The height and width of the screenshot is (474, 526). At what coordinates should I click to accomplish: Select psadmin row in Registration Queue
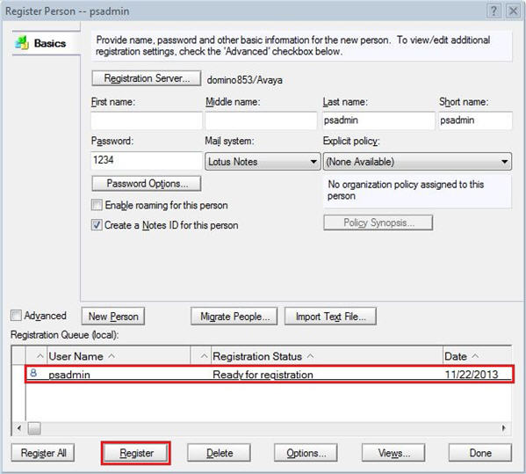pos(270,374)
